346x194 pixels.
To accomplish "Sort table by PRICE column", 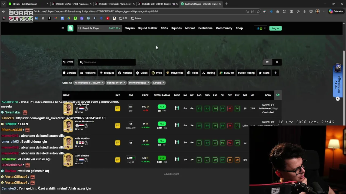I will coord(145,95).
